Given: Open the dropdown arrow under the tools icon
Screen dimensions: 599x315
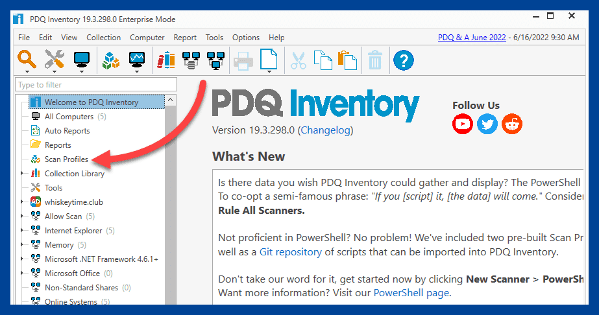Looking at the screenshot, I should click(55, 71).
